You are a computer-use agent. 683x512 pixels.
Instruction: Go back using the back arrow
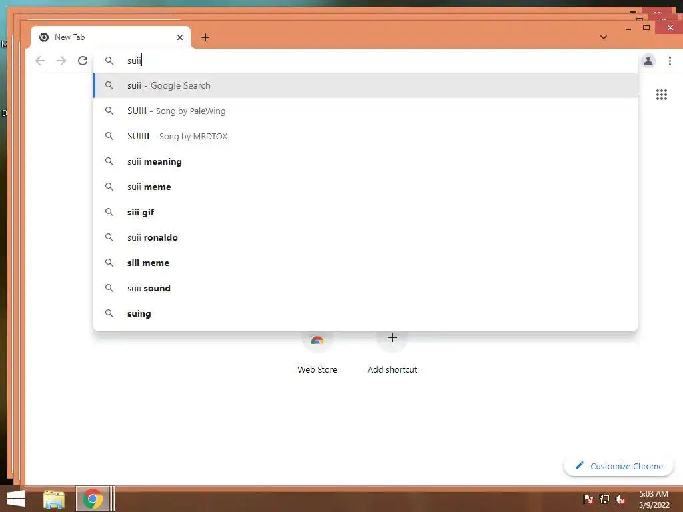pyautogui.click(x=40, y=61)
